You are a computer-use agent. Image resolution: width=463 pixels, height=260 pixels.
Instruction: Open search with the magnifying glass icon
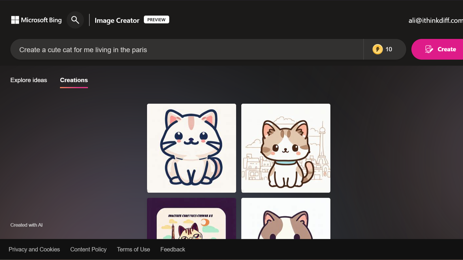tap(75, 20)
